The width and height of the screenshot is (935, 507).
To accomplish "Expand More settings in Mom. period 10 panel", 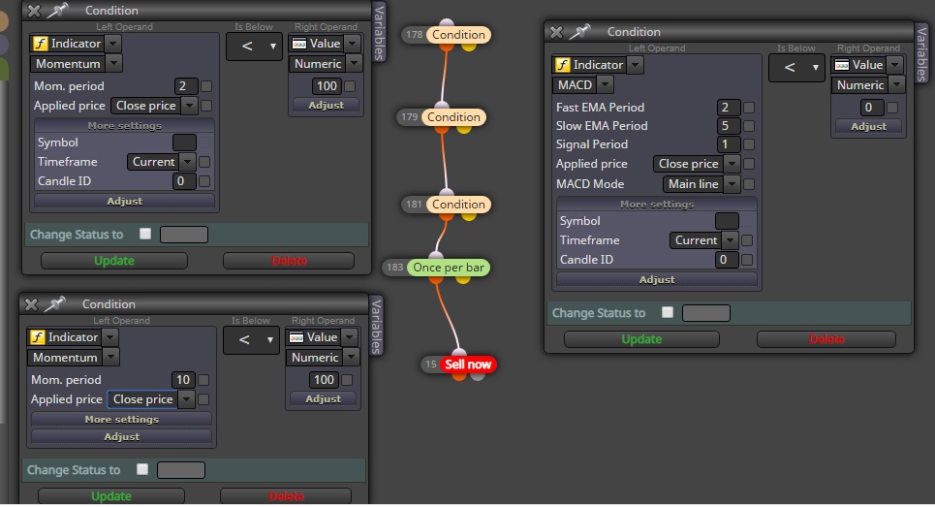I will pyautogui.click(x=122, y=420).
